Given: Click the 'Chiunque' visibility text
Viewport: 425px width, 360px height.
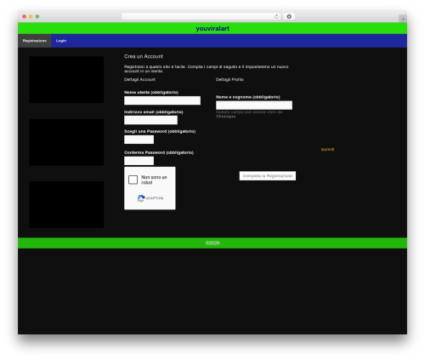Looking at the screenshot, I should click(225, 117).
